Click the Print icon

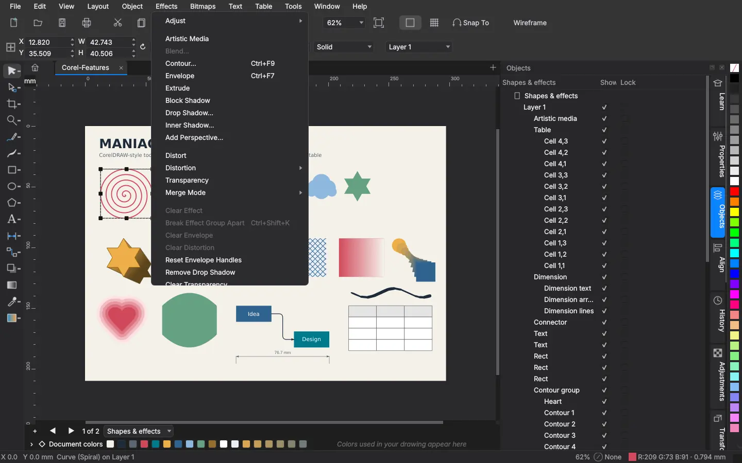click(87, 23)
